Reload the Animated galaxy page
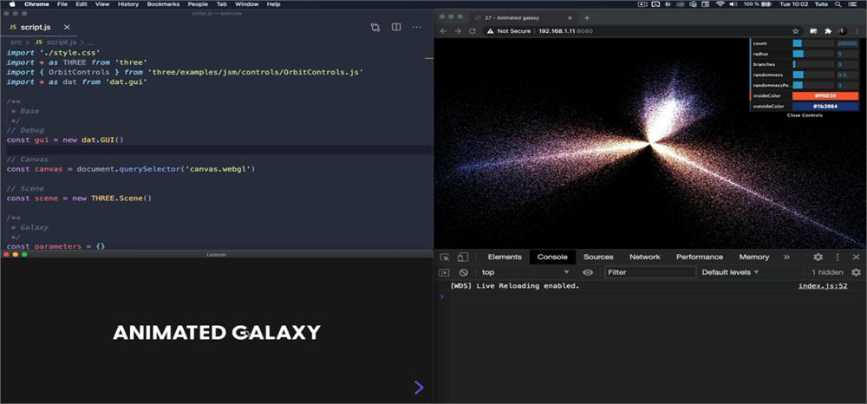 (x=473, y=31)
